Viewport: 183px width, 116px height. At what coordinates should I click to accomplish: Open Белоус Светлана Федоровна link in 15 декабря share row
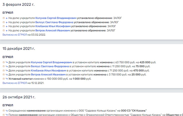(x=50, y=66)
